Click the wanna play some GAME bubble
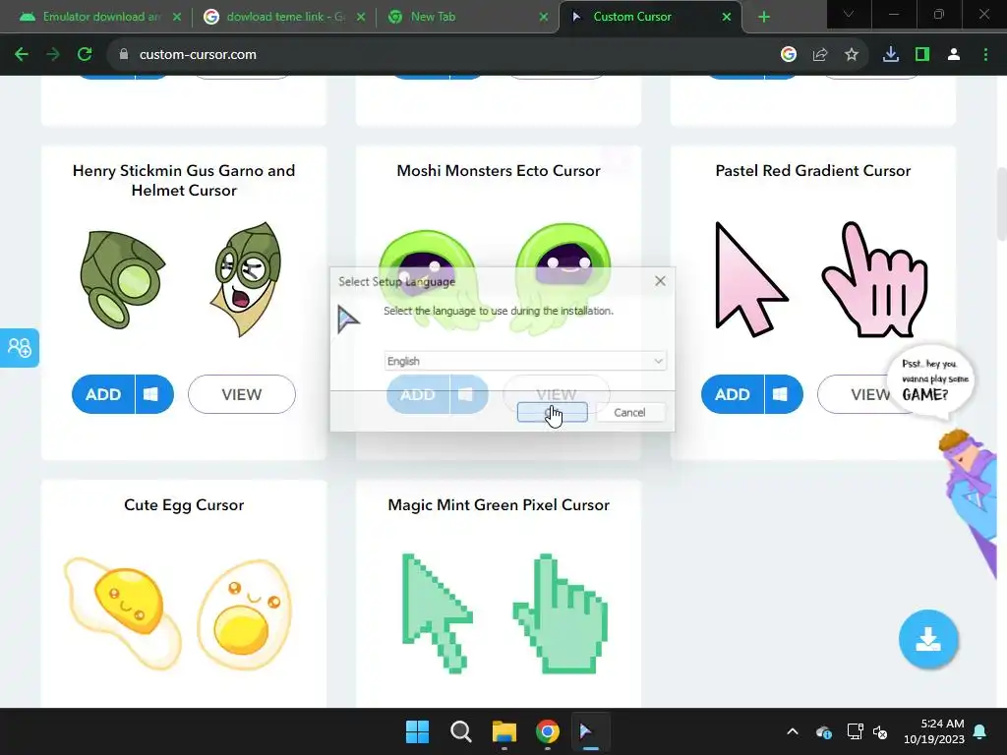This screenshot has width=1007, height=755. 930,382
